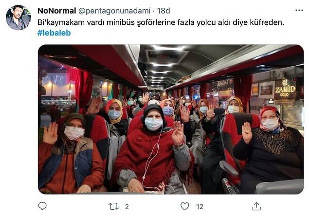This screenshot has height=217, width=309.
Task: Open NoNormal's profile avatar picture
Action: point(18,18)
